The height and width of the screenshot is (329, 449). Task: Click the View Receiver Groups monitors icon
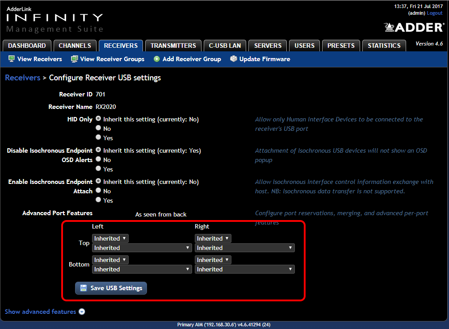pyautogui.click(x=75, y=59)
